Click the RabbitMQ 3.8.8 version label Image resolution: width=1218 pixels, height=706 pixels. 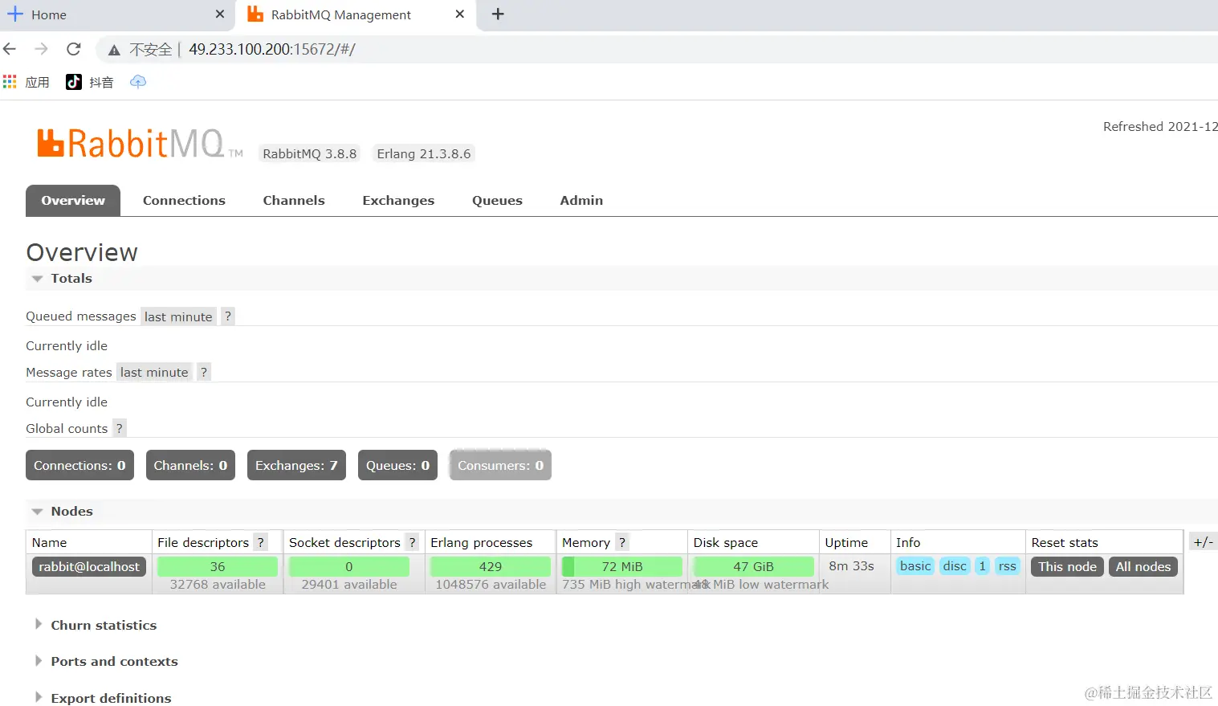[309, 153]
